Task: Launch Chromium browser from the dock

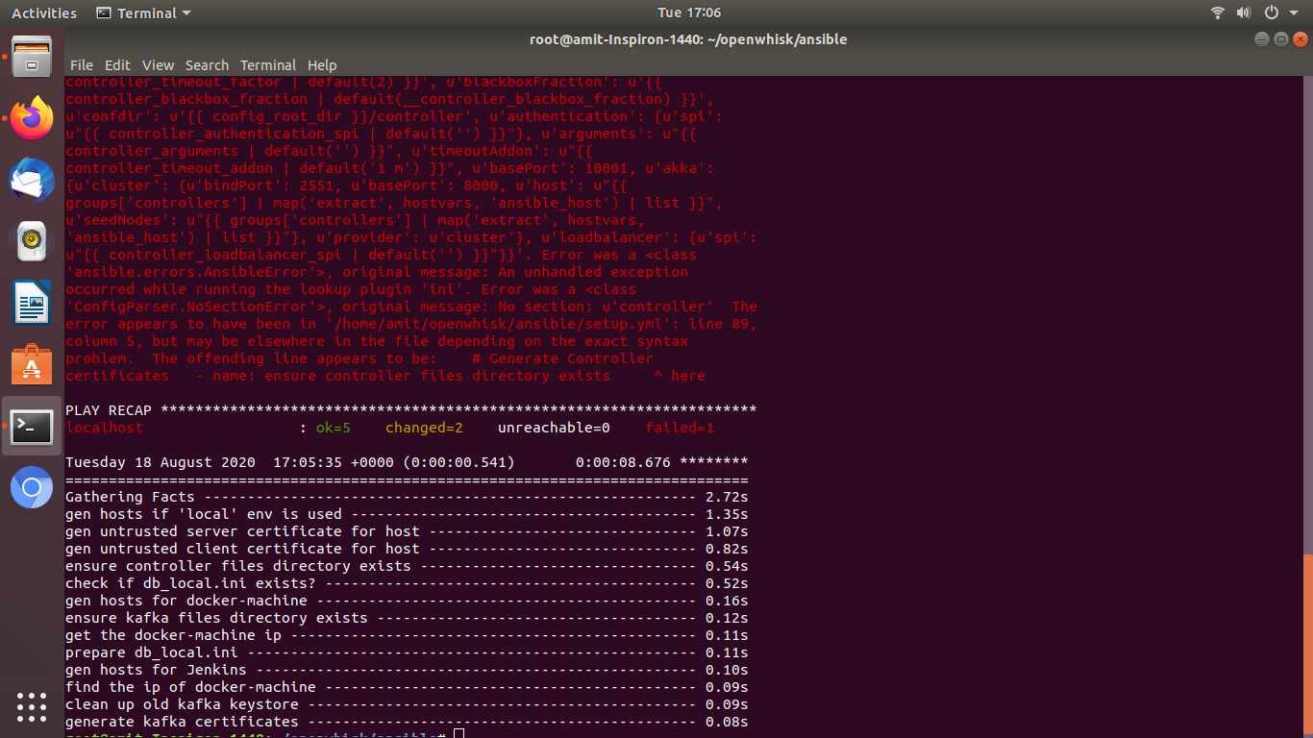Action: pyautogui.click(x=32, y=487)
